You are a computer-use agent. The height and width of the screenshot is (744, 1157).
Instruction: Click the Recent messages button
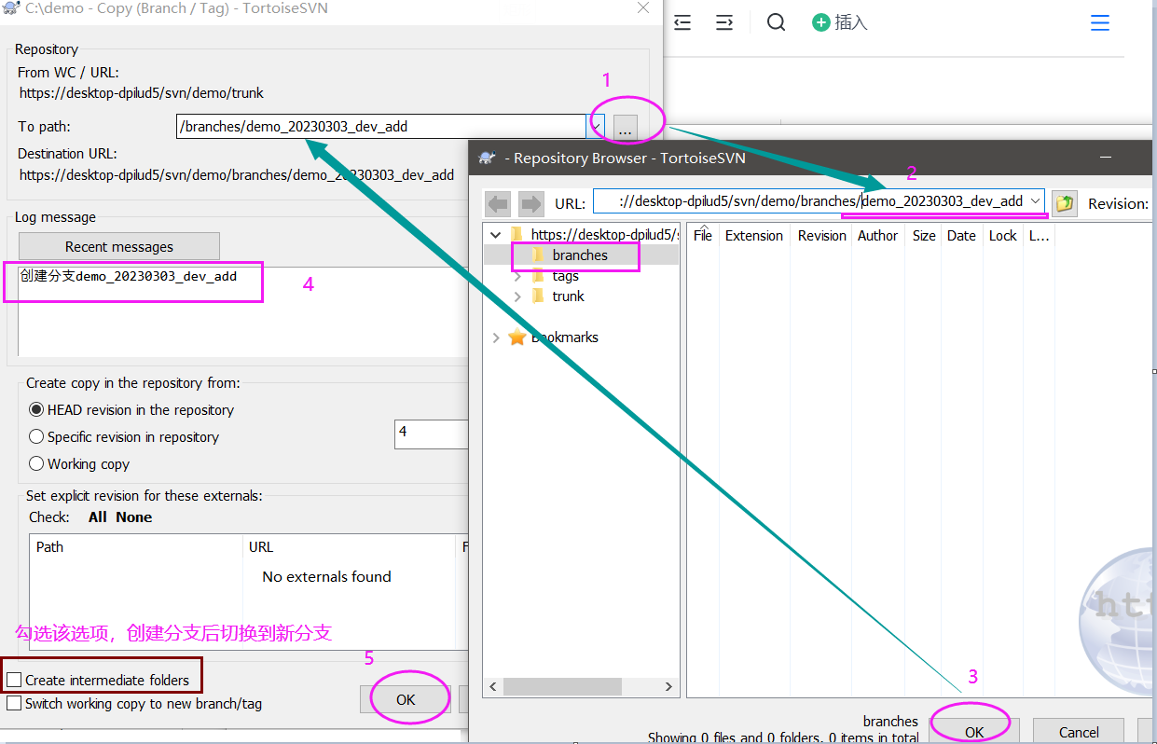coord(119,247)
